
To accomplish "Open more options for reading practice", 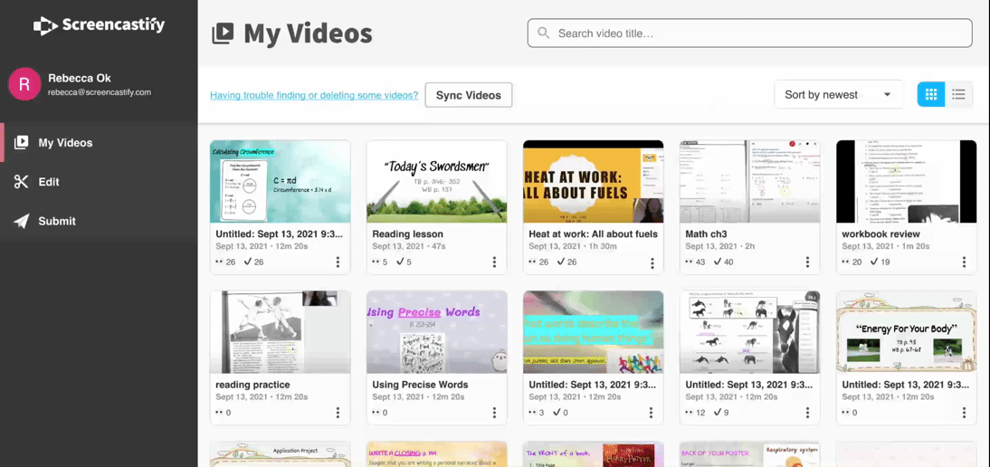I will pos(338,413).
